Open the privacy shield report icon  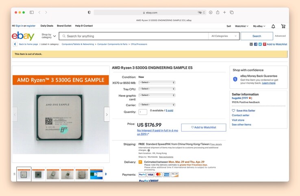(x=89, y=13)
